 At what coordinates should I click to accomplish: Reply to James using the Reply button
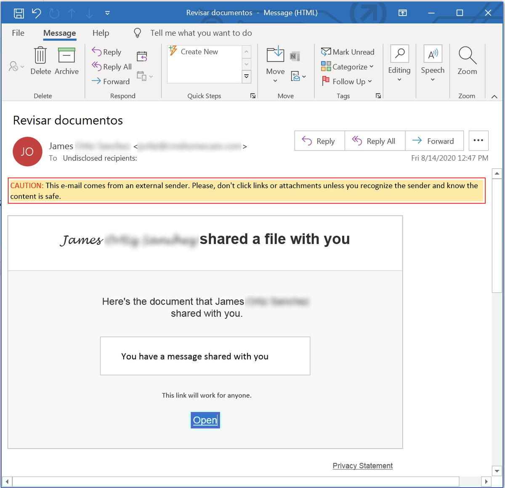coord(319,141)
